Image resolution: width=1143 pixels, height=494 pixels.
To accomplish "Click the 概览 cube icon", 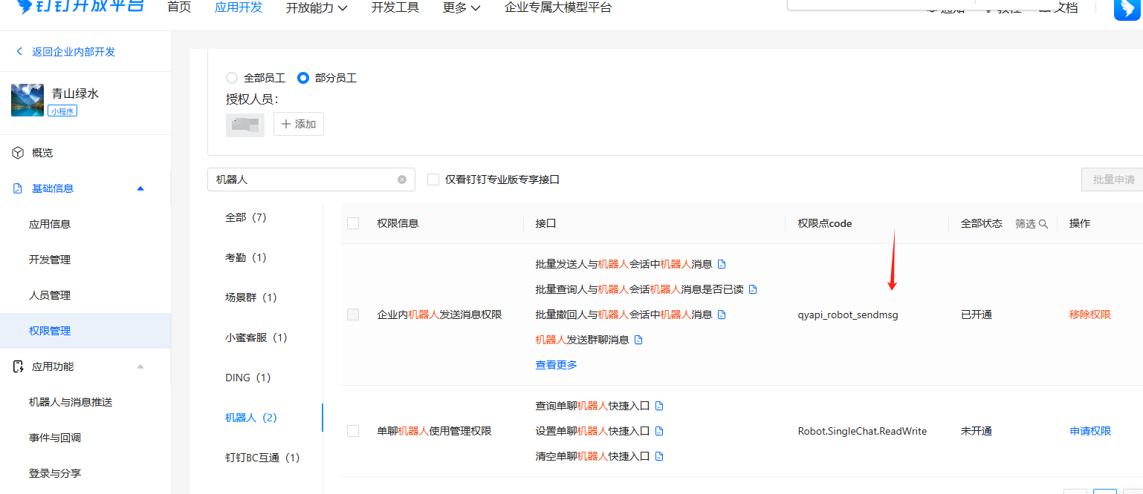I will click(x=19, y=153).
